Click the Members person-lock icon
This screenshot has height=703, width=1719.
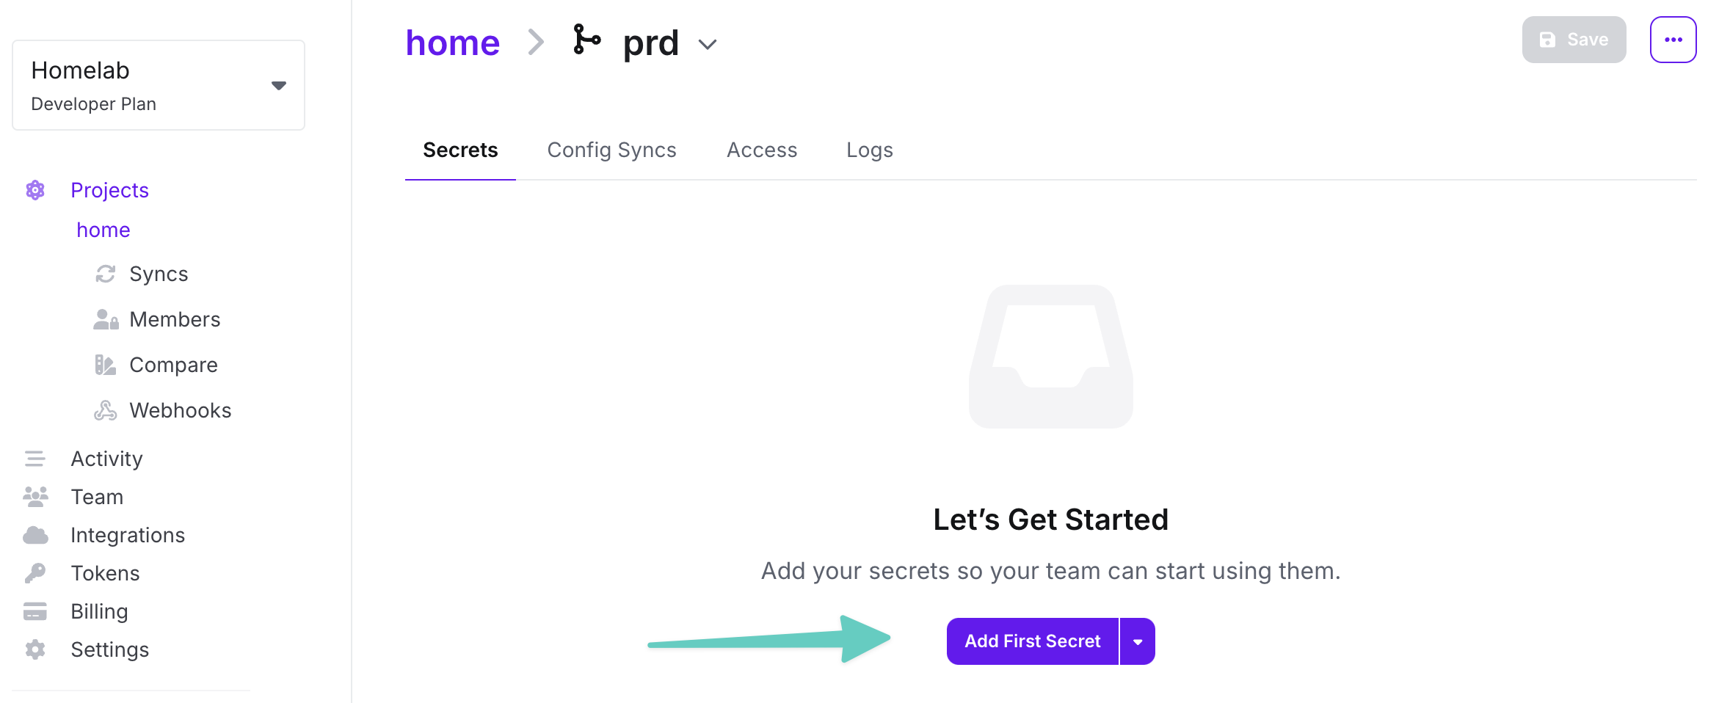pyautogui.click(x=106, y=319)
